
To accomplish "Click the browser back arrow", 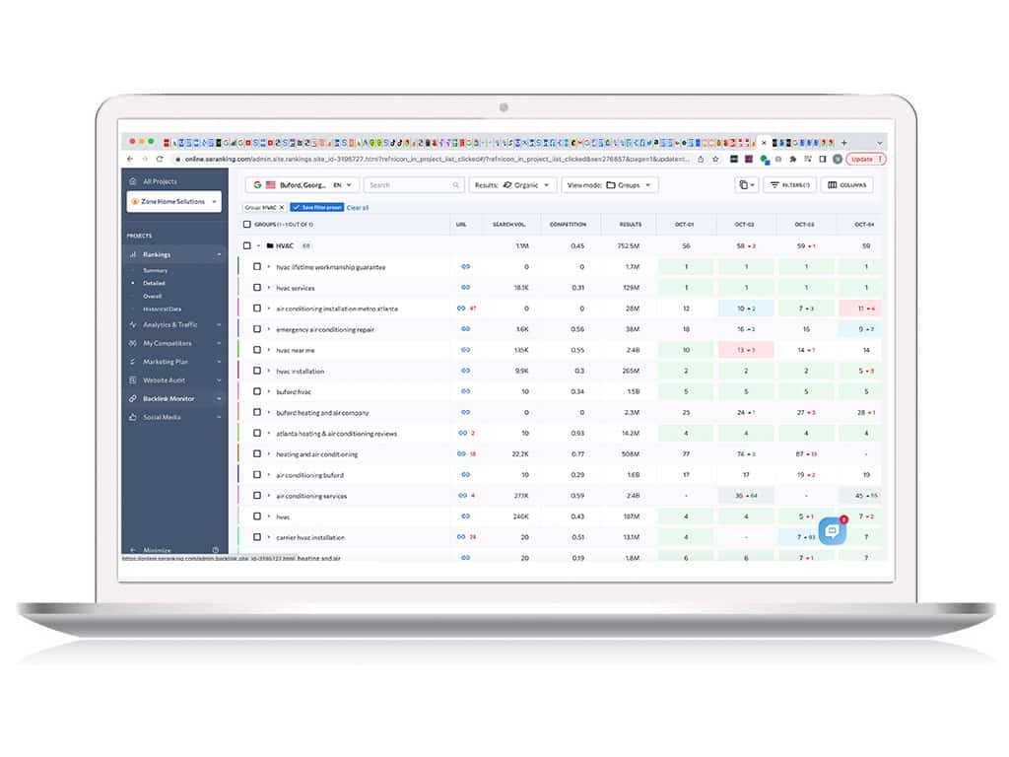I will coord(130,159).
